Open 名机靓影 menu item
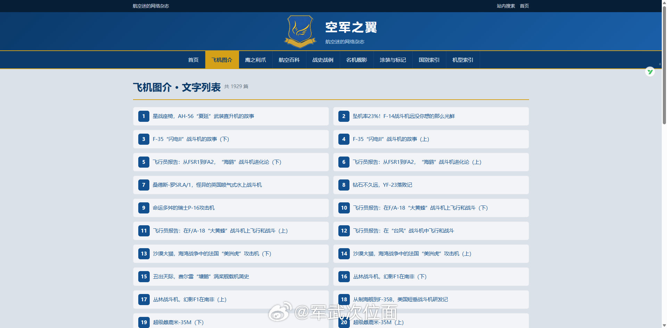This screenshot has height=328, width=667. coord(356,60)
